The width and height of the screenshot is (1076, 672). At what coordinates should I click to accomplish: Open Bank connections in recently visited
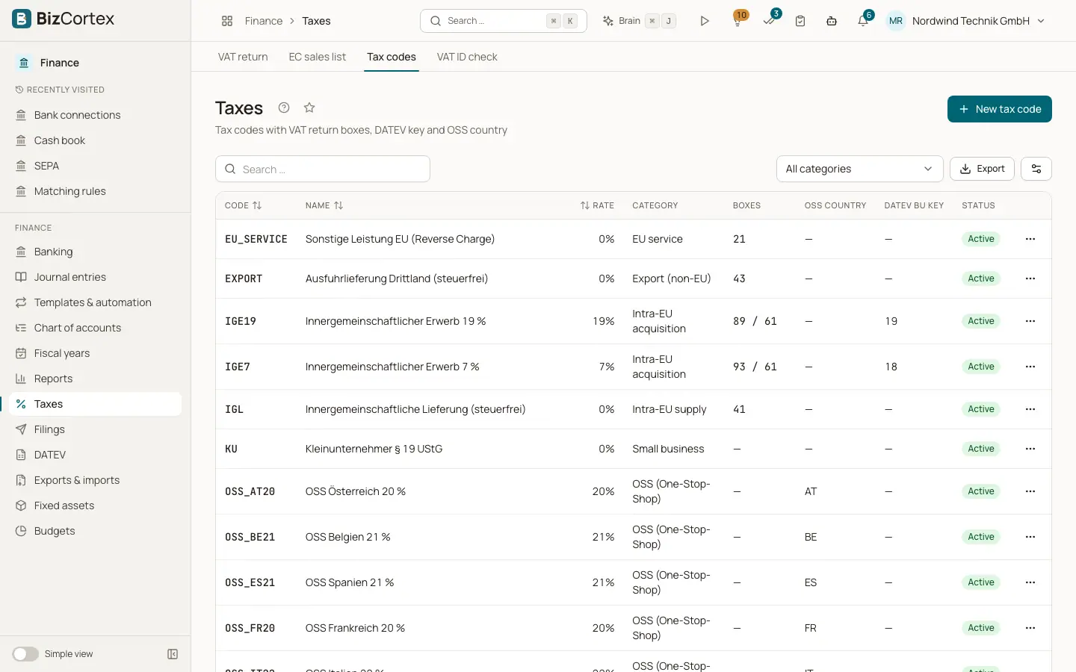pos(96,115)
